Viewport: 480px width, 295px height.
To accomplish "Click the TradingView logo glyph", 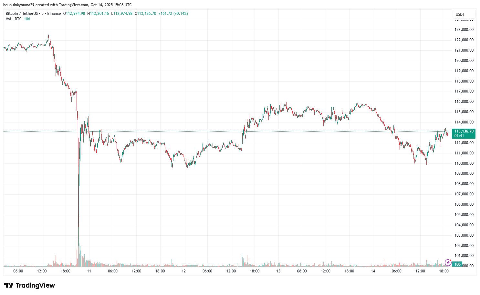I will click(x=8, y=285).
